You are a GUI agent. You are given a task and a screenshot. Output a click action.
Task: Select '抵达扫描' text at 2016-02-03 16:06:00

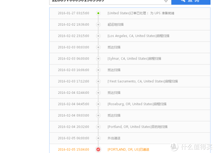114,70
